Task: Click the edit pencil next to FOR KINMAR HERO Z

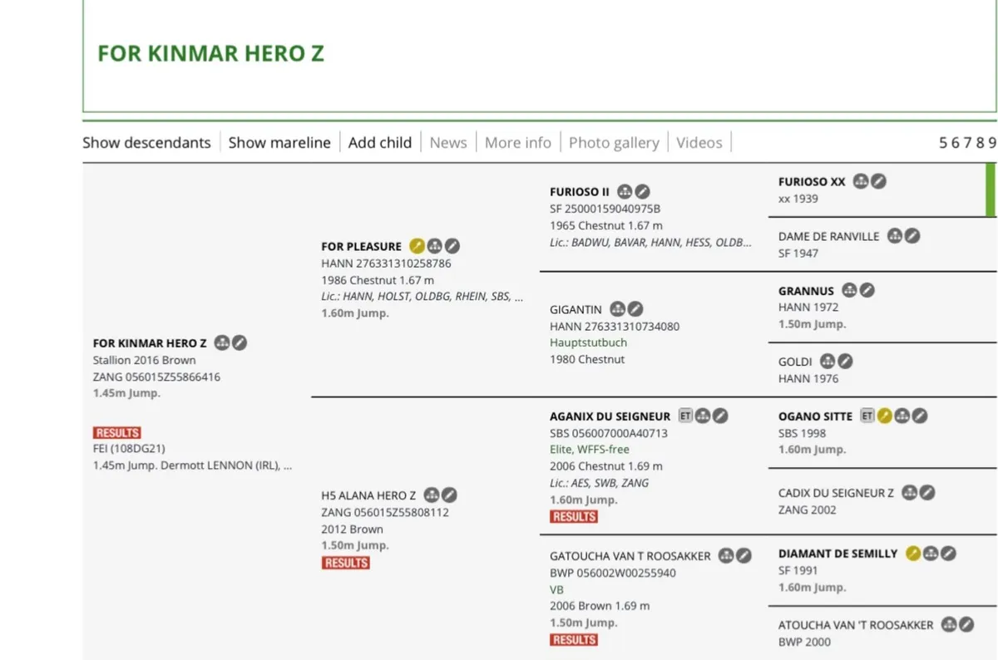Action: [240, 342]
